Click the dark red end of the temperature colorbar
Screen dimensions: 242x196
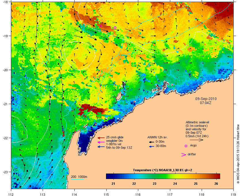pos(218,176)
